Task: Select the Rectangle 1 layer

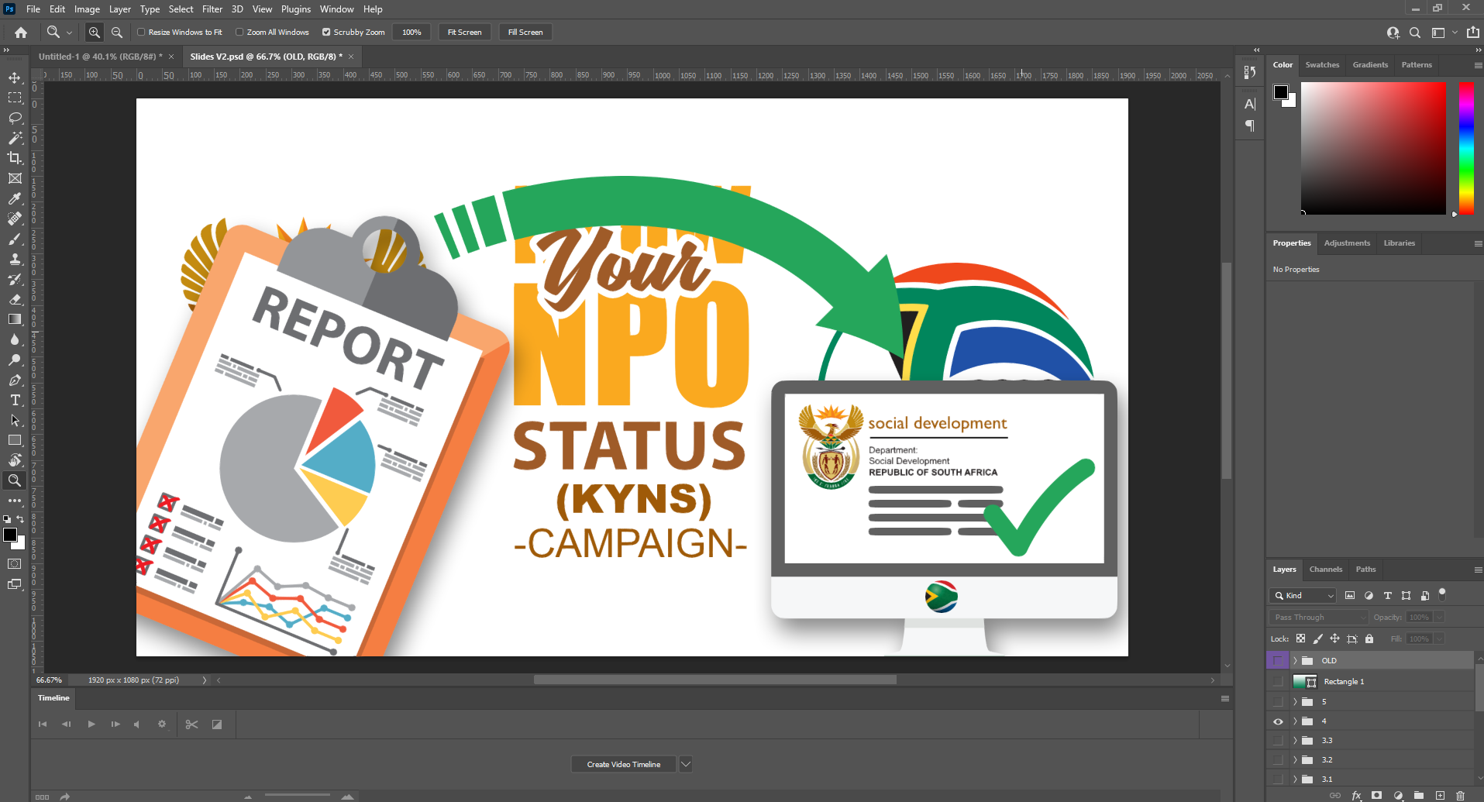Action: 1344,681
